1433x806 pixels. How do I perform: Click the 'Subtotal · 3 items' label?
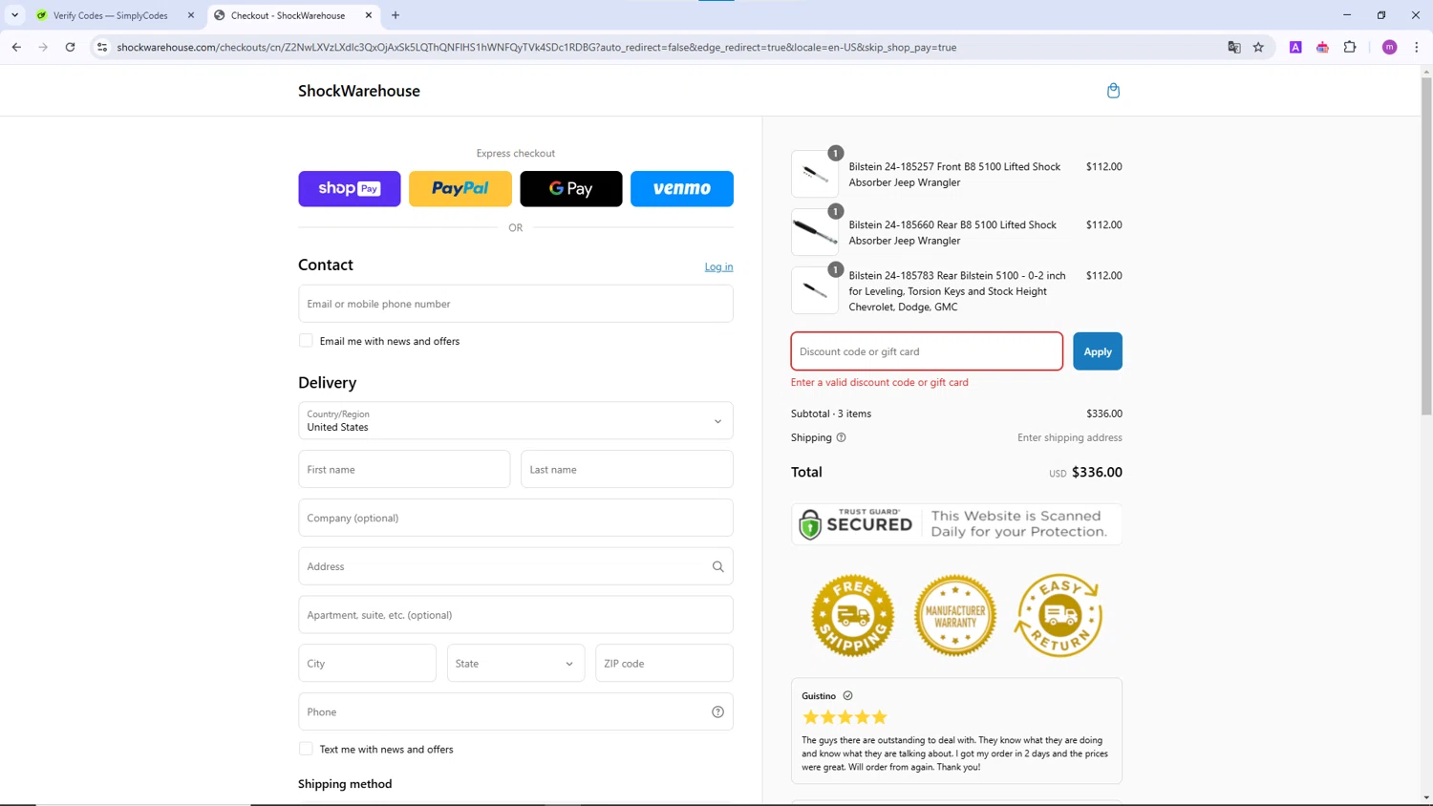tap(831, 414)
